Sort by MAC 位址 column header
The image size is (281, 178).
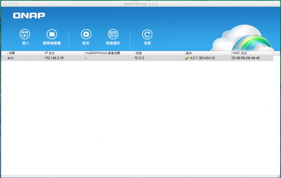[240, 53]
